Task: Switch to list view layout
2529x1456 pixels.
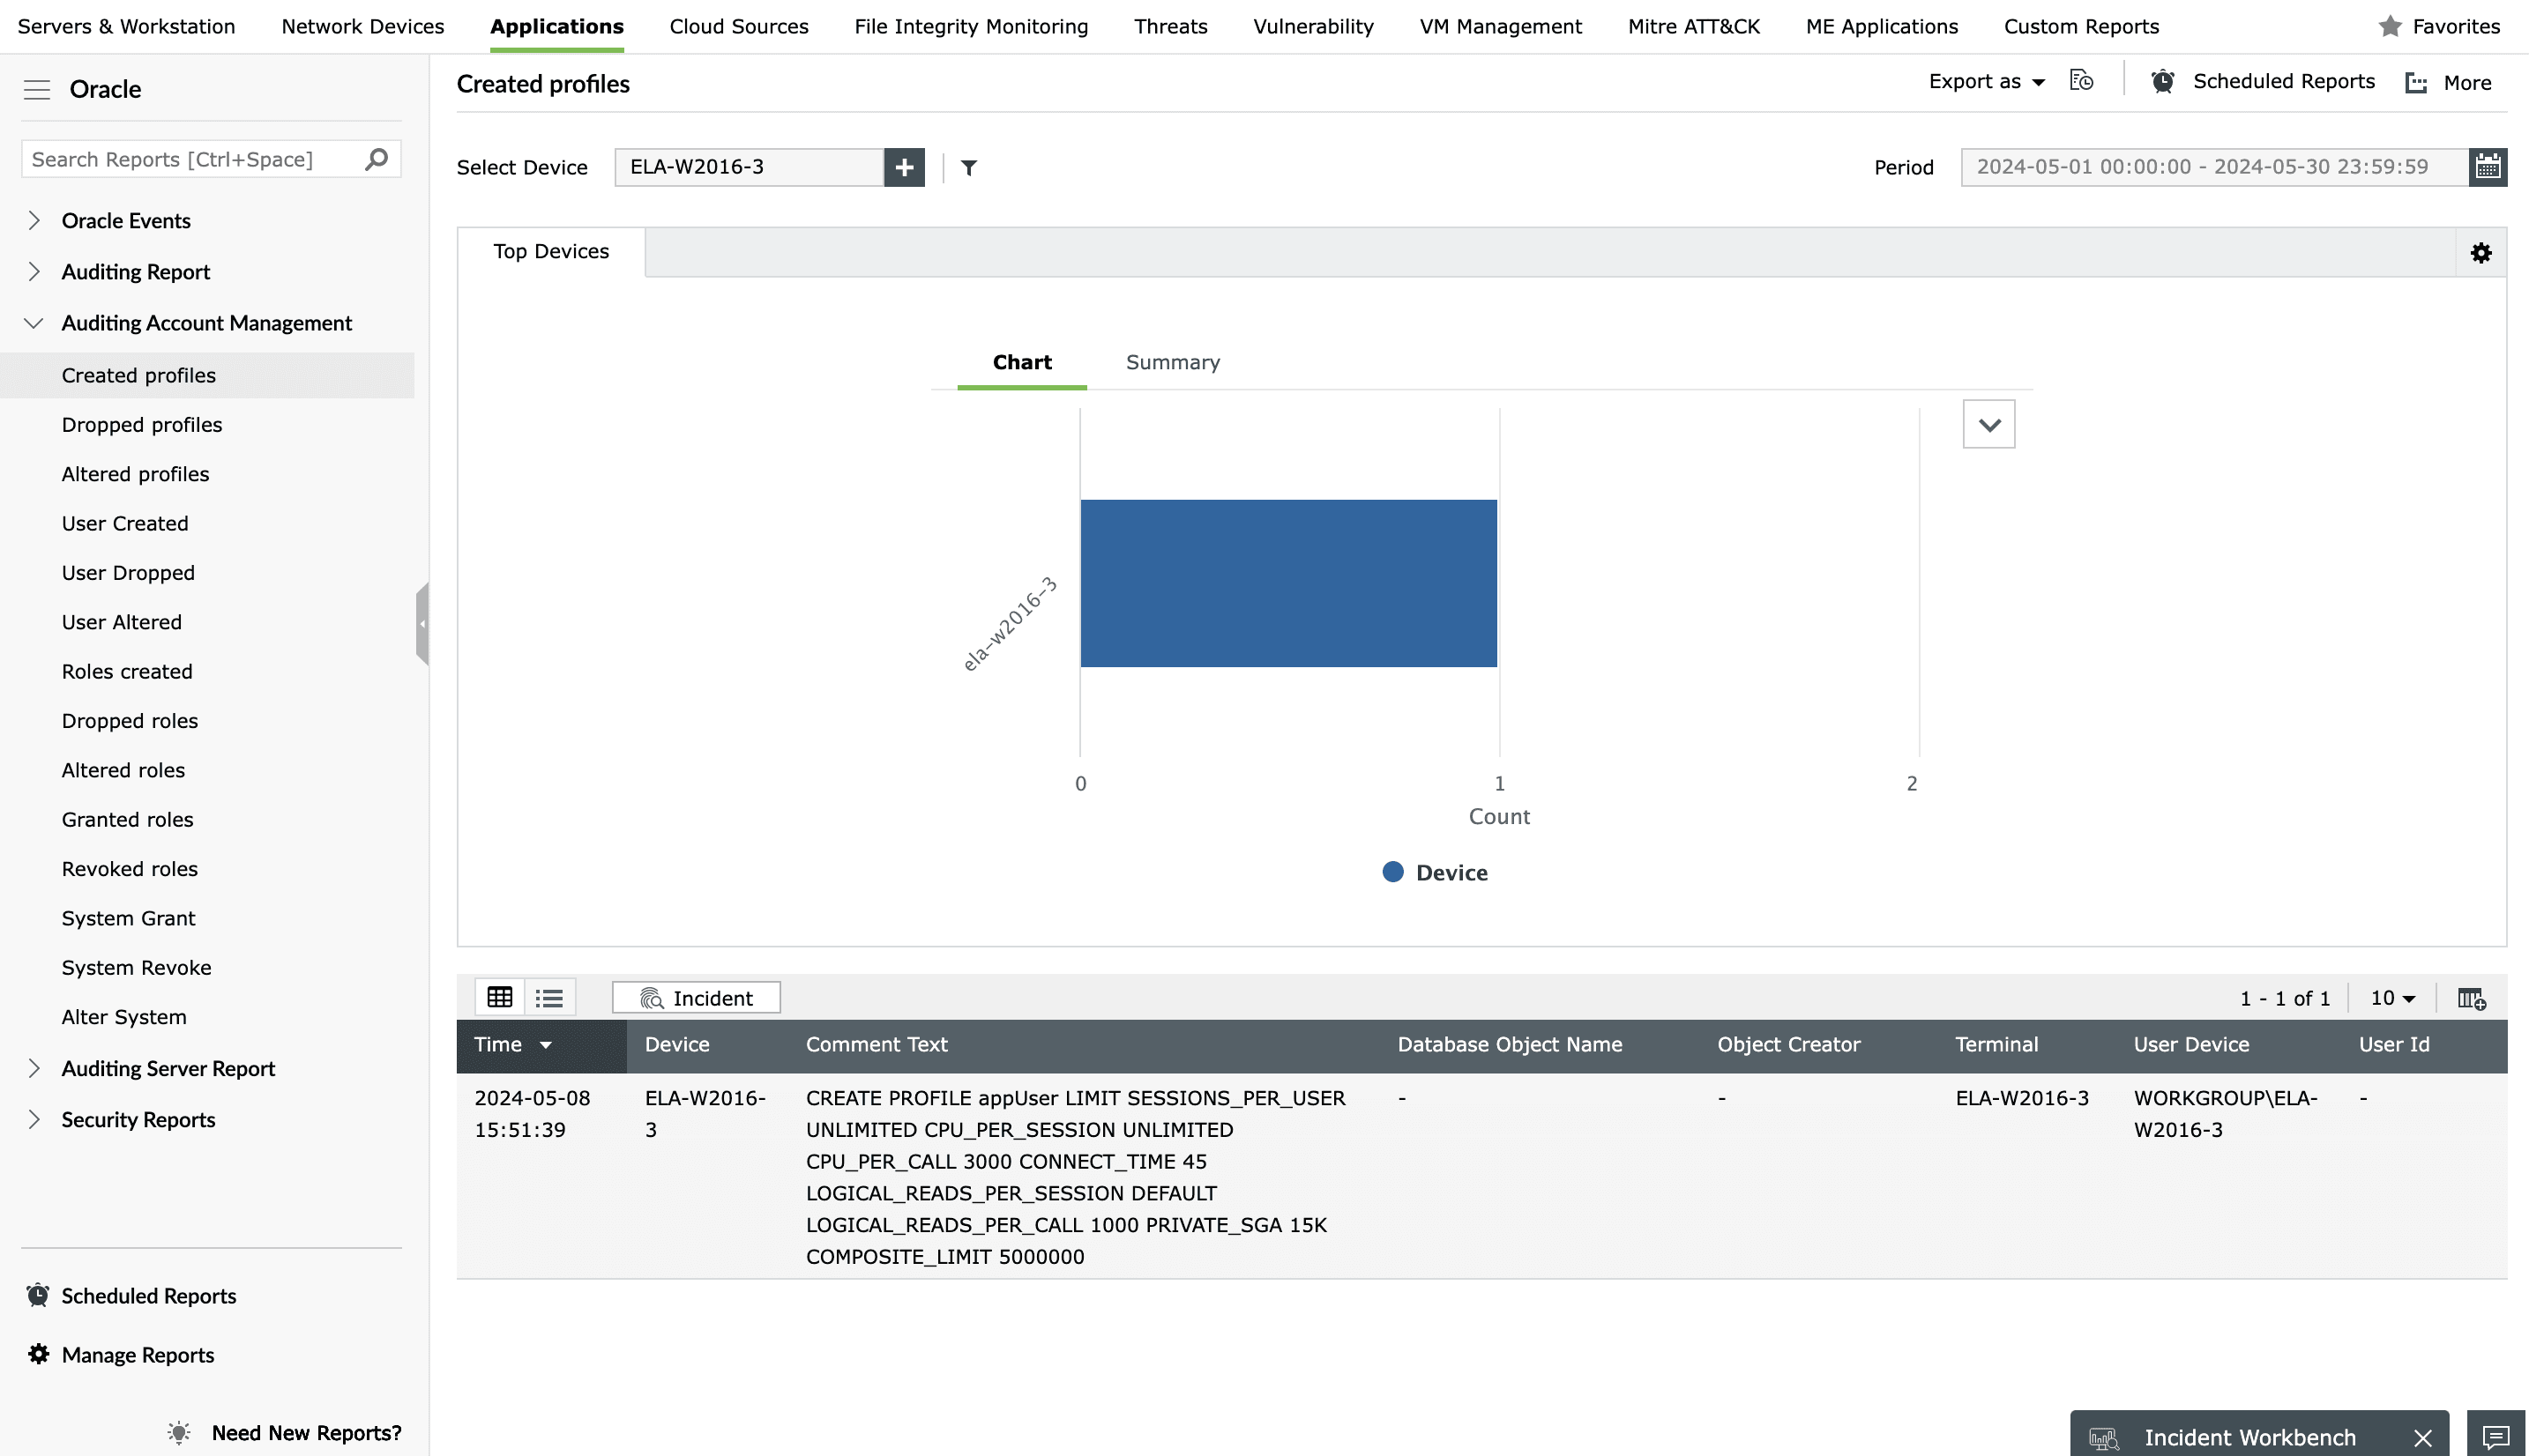Action: (x=549, y=997)
